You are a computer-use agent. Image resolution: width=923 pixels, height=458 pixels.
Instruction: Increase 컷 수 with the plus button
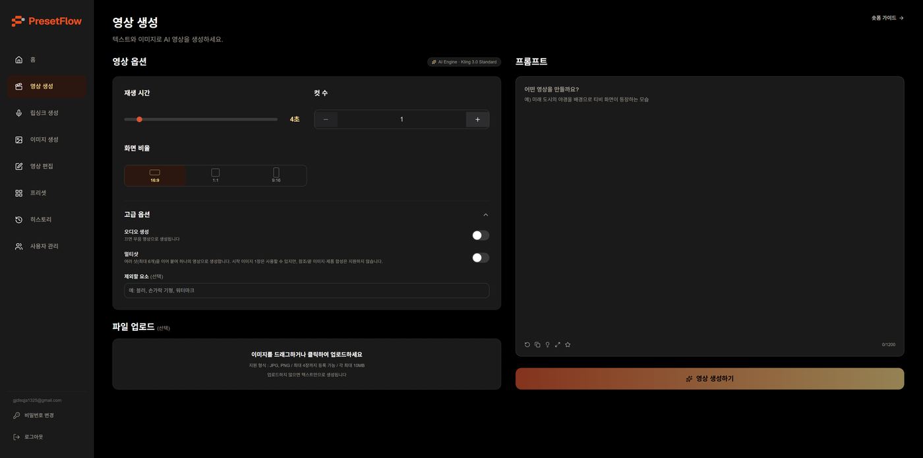[x=477, y=119]
